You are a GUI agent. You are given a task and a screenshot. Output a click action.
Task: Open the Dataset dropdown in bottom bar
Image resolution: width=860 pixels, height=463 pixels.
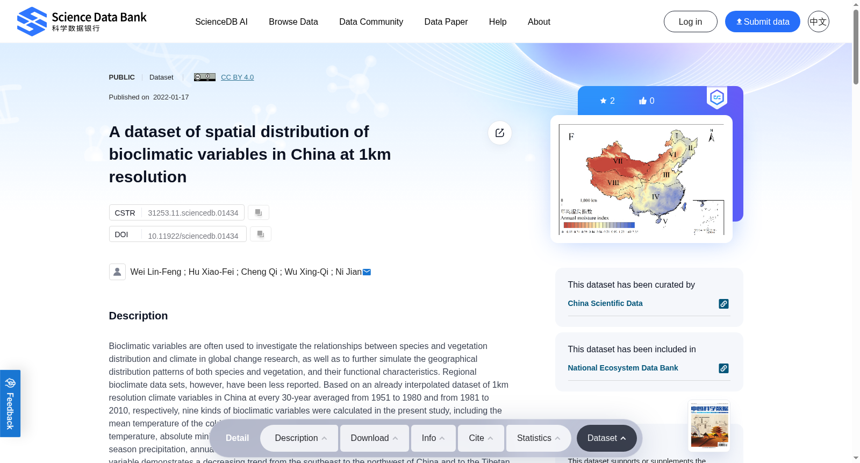point(607,438)
